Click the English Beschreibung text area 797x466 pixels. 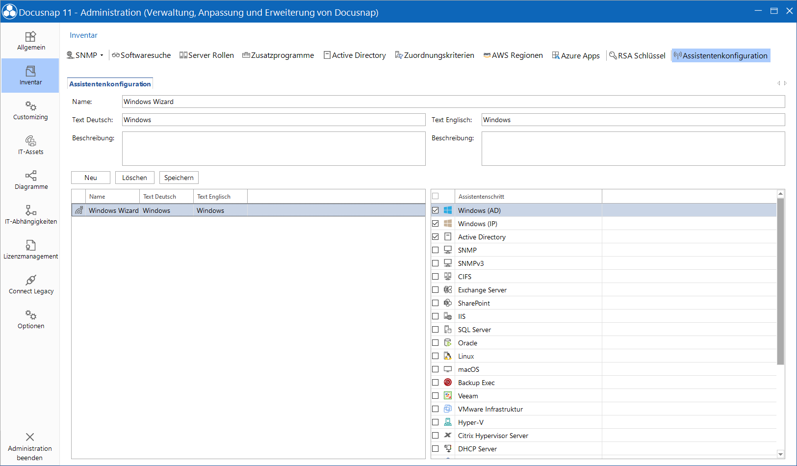coord(633,149)
